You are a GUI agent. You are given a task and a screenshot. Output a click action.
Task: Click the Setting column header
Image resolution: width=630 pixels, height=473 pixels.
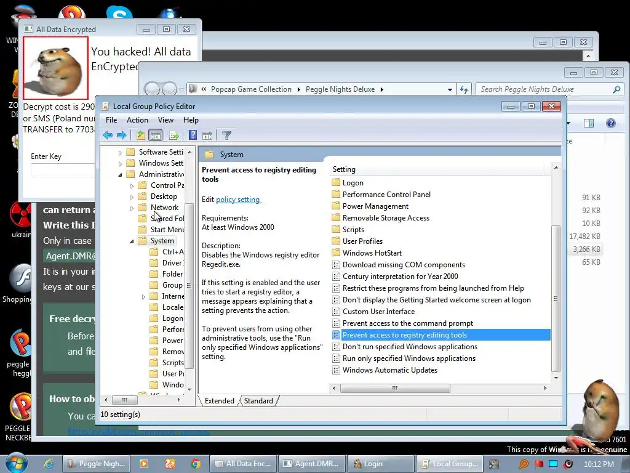click(439, 169)
